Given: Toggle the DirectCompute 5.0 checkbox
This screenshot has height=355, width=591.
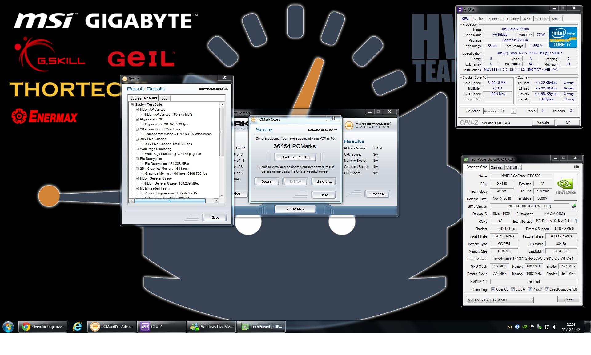Looking at the screenshot, I should (x=547, y=289).
